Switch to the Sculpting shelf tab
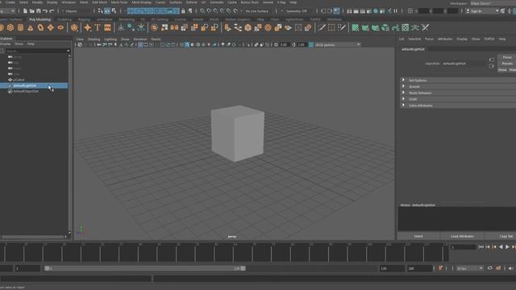This screenshot has width=516, height=290. [x=64, y=19]
